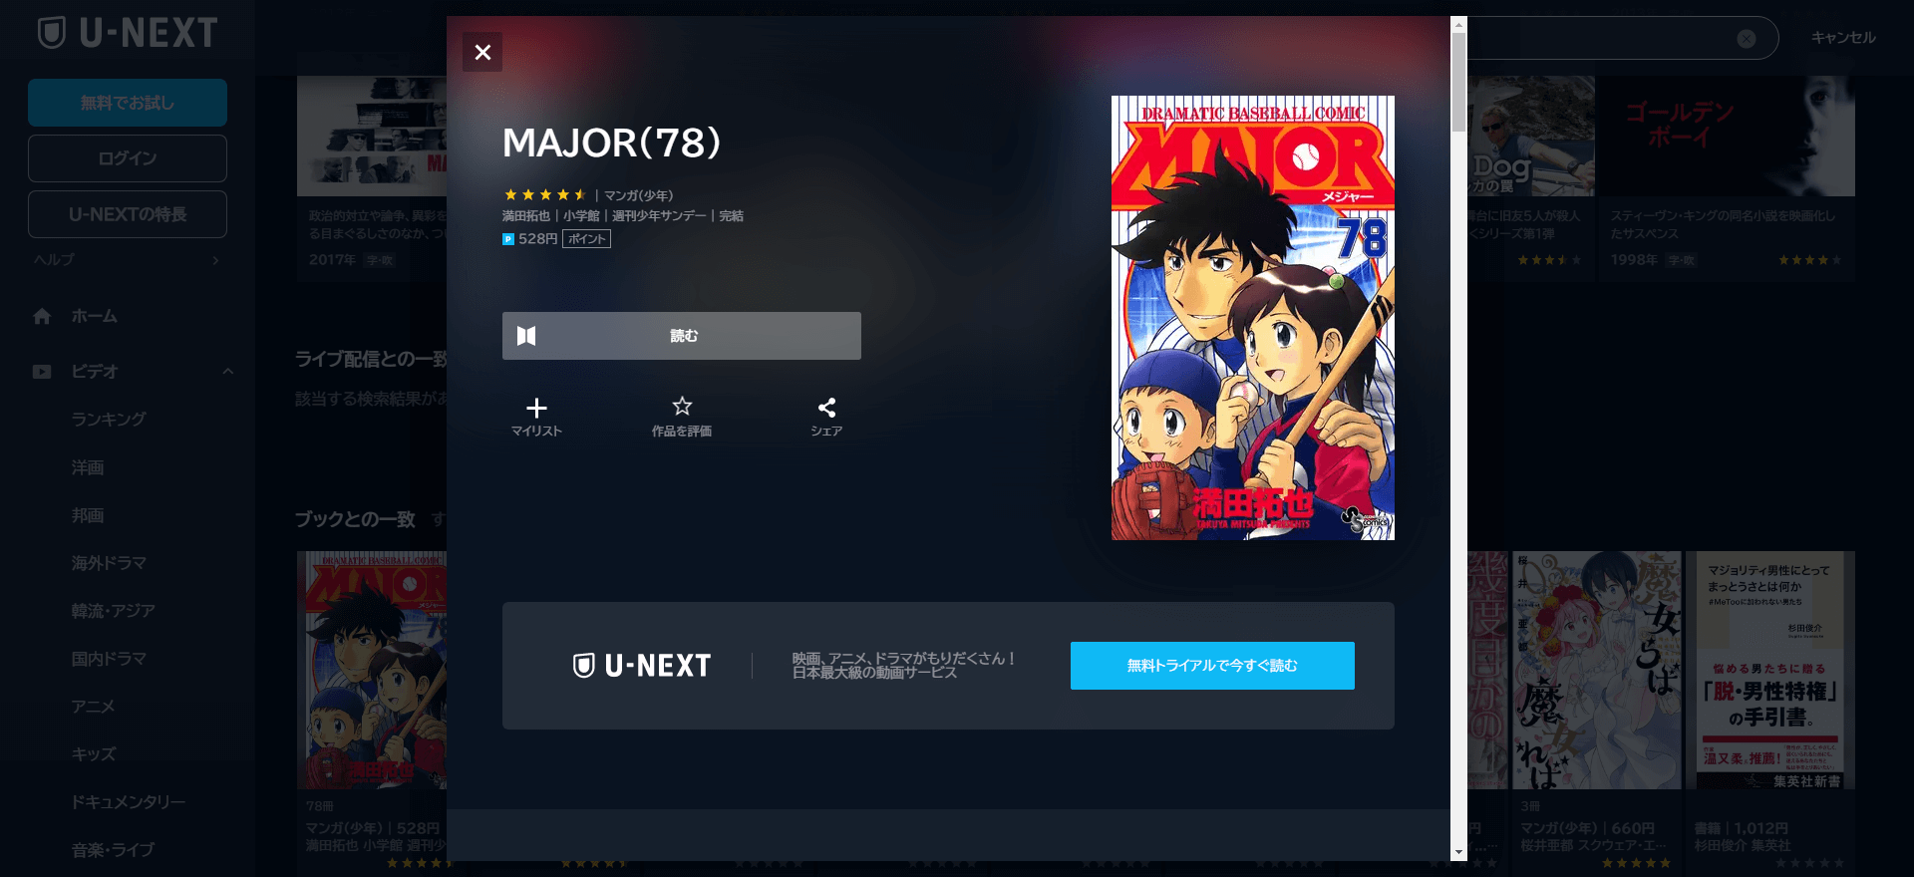1914x877 pixels.
Task: Click the U-NEXT logo at top left
Action: point(127,33)
